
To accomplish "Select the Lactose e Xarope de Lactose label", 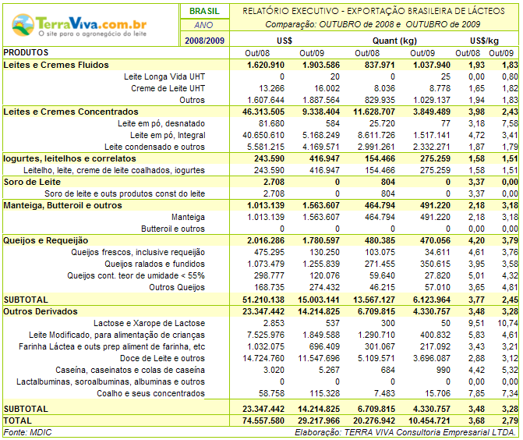I will pyautogui.click(x=149, y=323).
